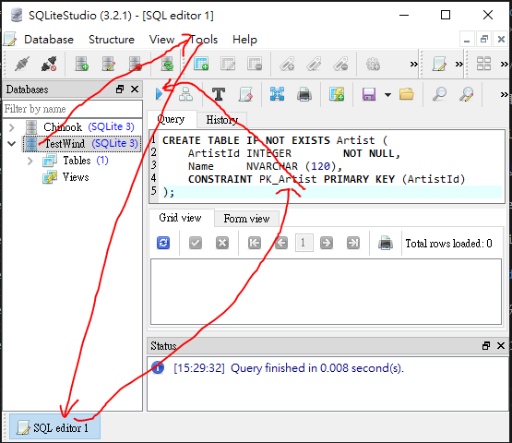512x443 pixels.
Task: Edit the database toolbar icon
Action: click(x=109, y=64)
